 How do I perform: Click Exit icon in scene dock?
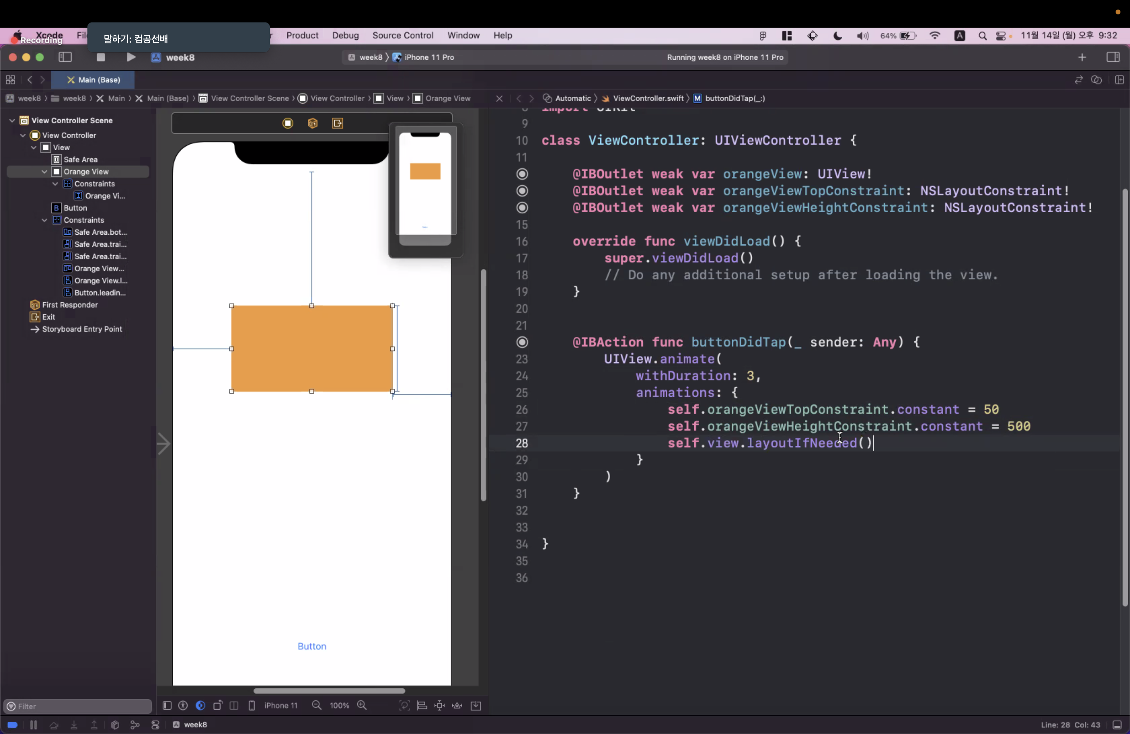(x=337, y=123)
